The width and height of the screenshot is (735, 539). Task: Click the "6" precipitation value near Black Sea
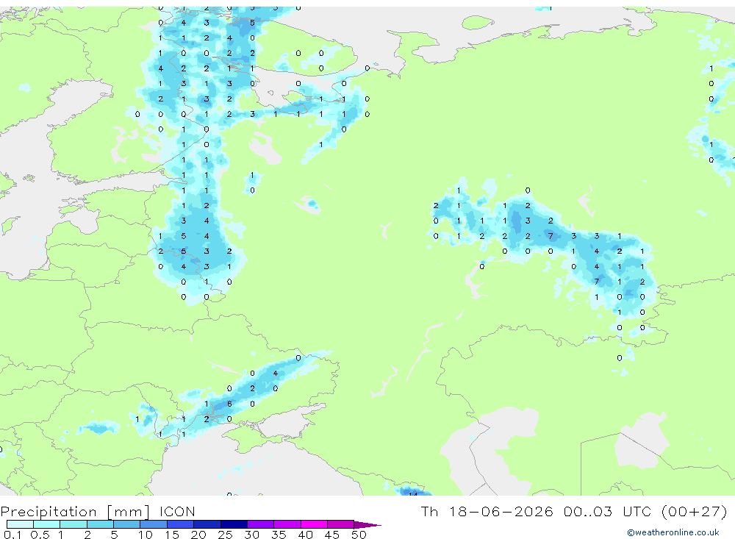pos(229,404)
